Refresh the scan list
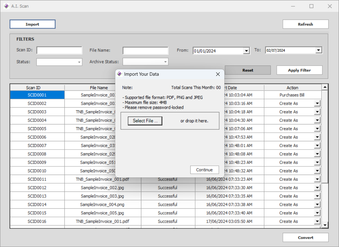Screen dimensions: 339x247 [305, 24]
